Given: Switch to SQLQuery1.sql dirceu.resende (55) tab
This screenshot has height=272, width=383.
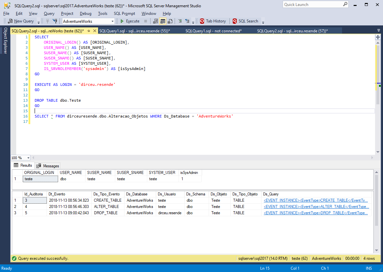Looking at the screenshot, I should click(135, 31).
